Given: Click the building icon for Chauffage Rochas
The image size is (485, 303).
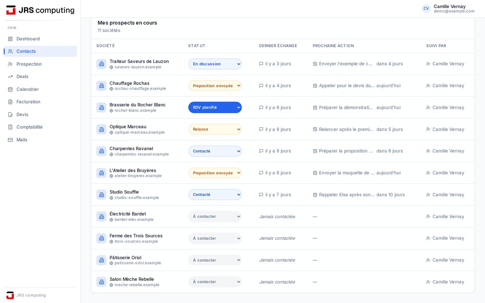Looking at the screenshot, I should (x=101, y=86).
